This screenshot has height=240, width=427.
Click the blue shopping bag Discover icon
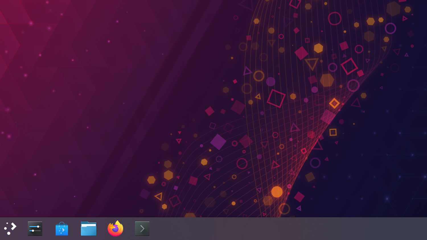pyautogui.click(x=61, y=228)
